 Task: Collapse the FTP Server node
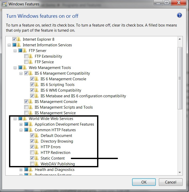[15, 51]
